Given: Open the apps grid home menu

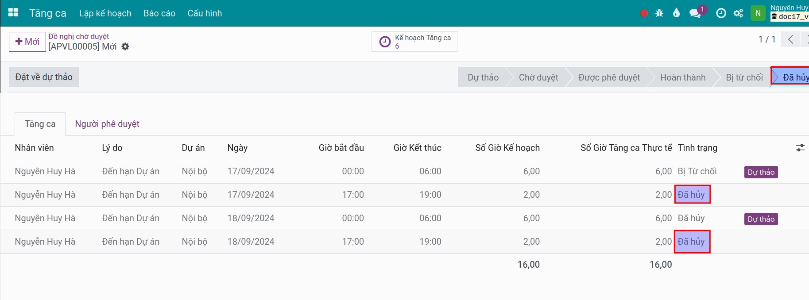Looking at the screenshot, I should pyautogui.click(x=13, y=13).
